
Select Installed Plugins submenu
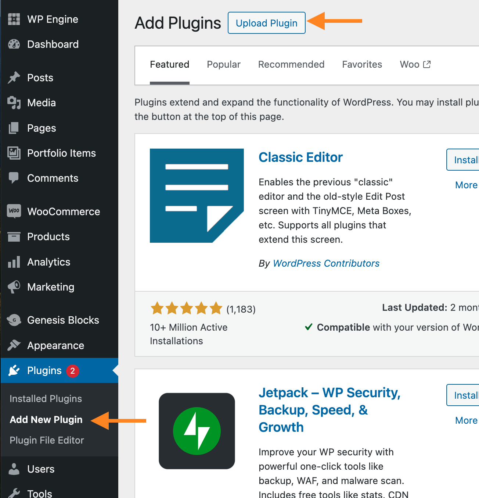(x=46, y=399)
